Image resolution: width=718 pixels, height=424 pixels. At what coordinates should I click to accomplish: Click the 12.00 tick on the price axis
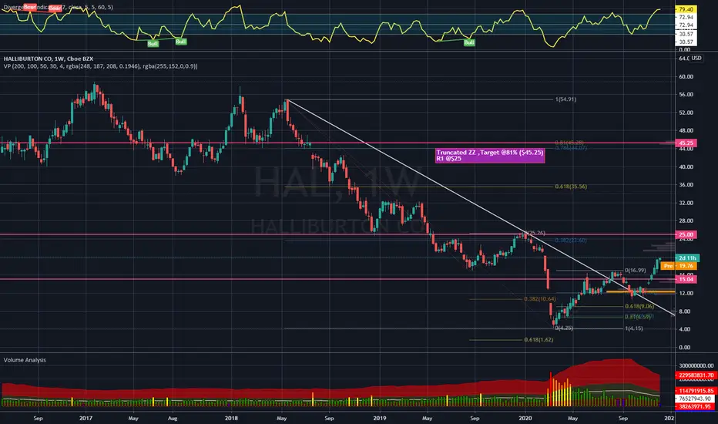(686, 294)
